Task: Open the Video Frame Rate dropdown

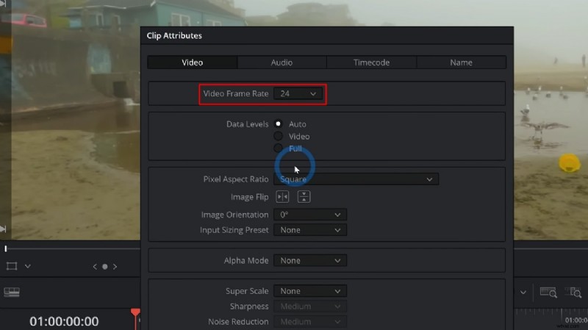Action: coord(298,94)
